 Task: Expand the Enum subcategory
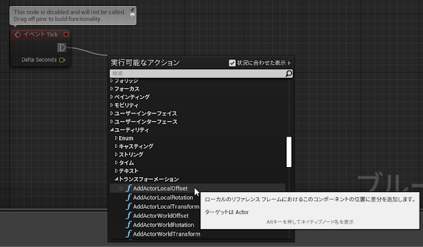coord(116,138)
